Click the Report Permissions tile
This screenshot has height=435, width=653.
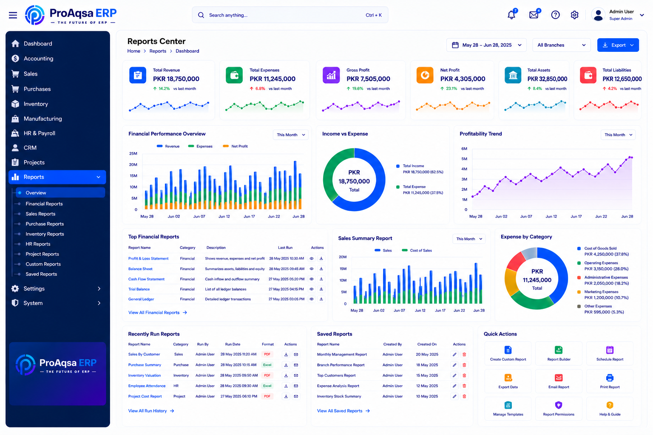tap(559, 409)
